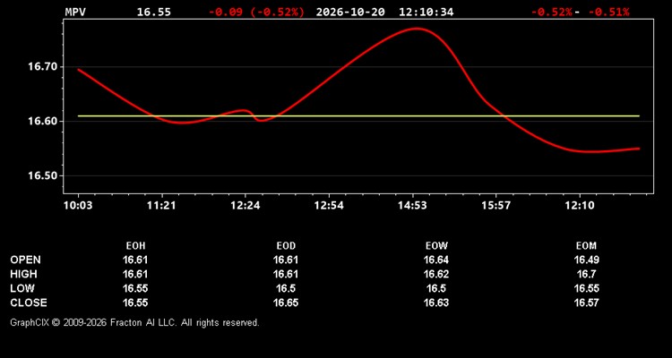This screenshot has height=358, width=672.
Task: Click the 16.60 y-axis label
Action: pyautogui.click(x=42, y=121)
